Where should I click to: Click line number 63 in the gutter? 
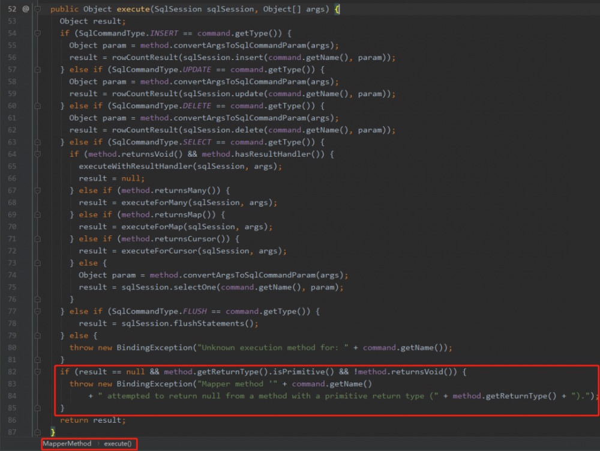pos(12,142)
